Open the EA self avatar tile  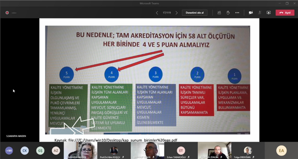coord(281,150)
